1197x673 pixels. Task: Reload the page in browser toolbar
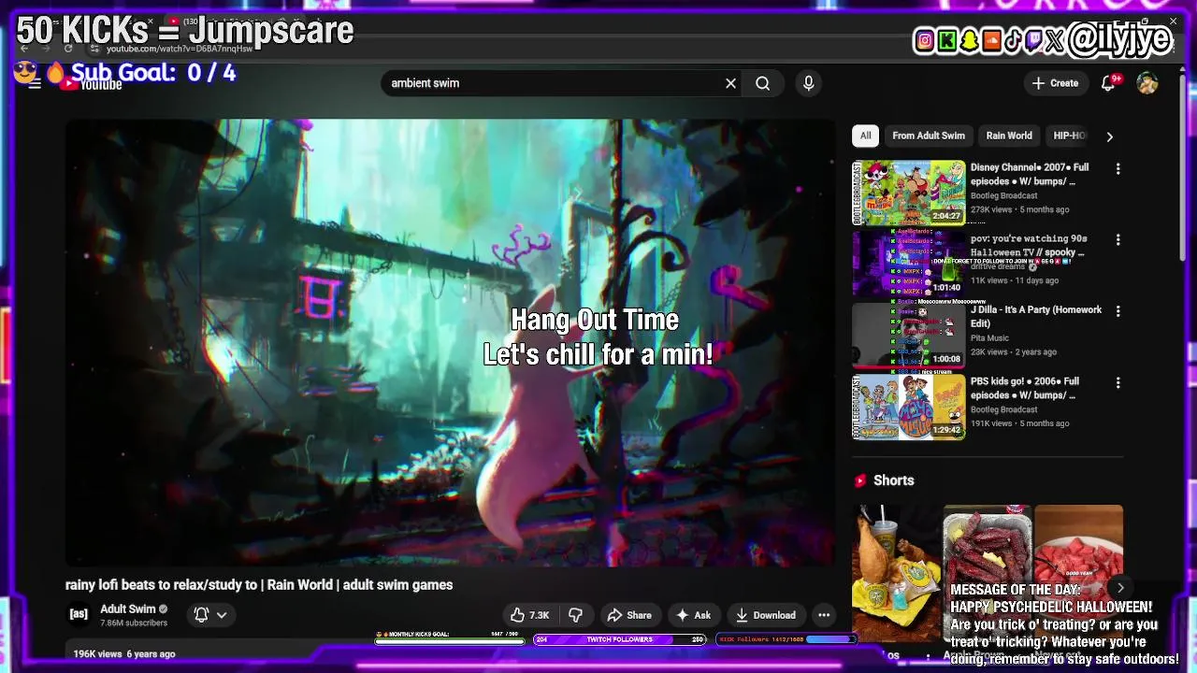[68, 49]
